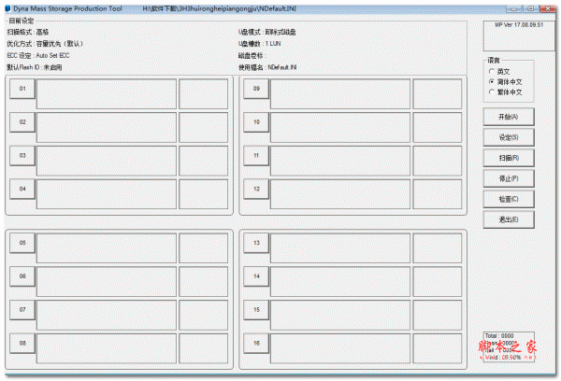The width and height of the screenshot is (561, 381).
Task: Click port button 09
Action: click(x=256, y=89)
